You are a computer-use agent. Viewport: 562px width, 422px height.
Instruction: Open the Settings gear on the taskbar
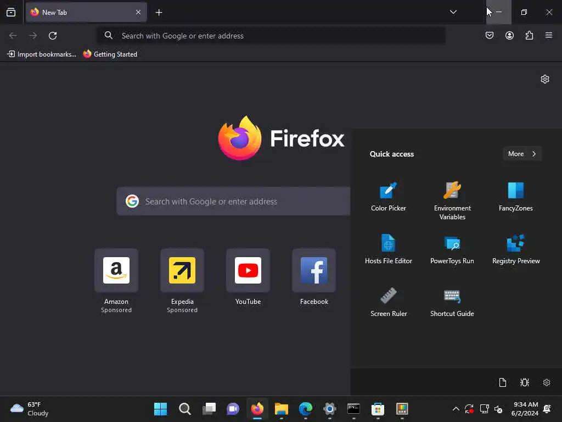(330, 409)
